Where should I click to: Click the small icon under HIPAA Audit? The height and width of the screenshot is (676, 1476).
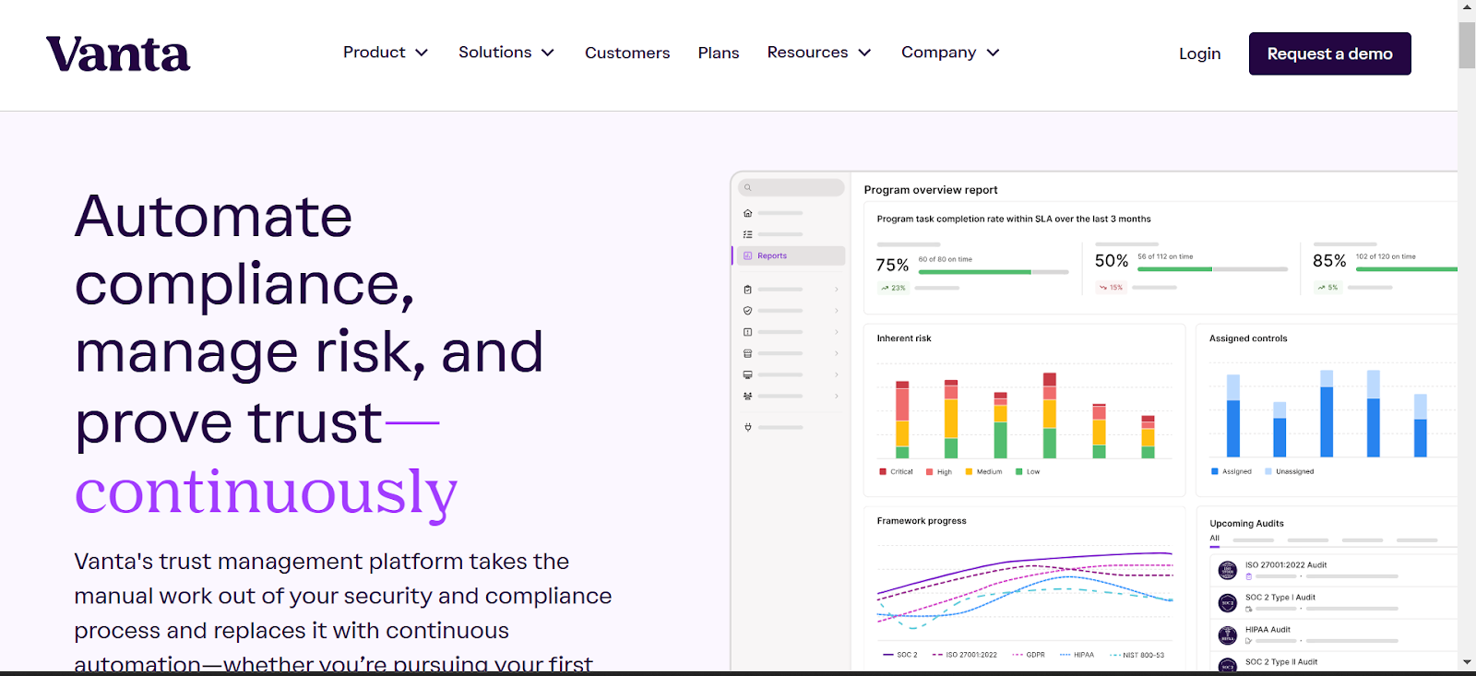[1249, 641]
